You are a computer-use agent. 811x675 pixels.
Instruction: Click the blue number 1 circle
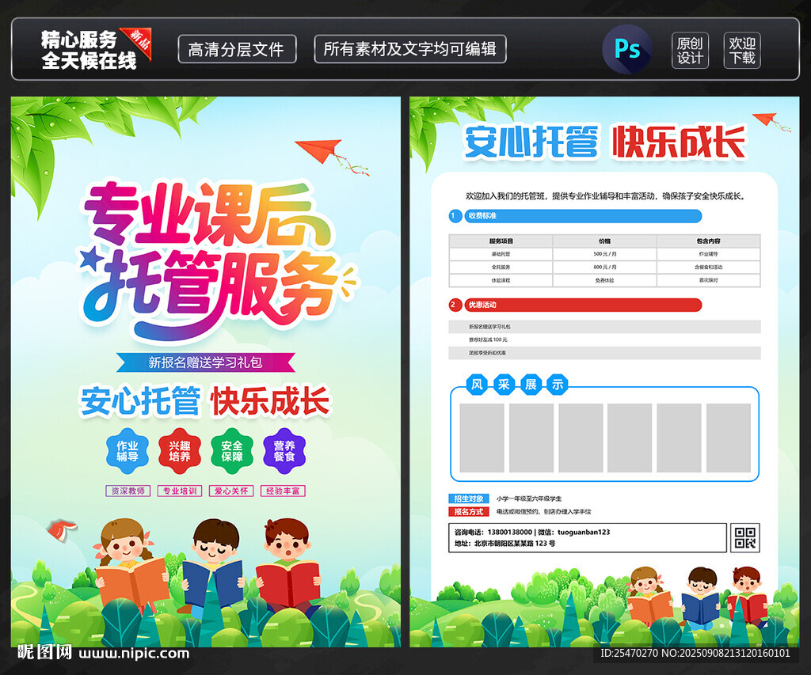455,215
